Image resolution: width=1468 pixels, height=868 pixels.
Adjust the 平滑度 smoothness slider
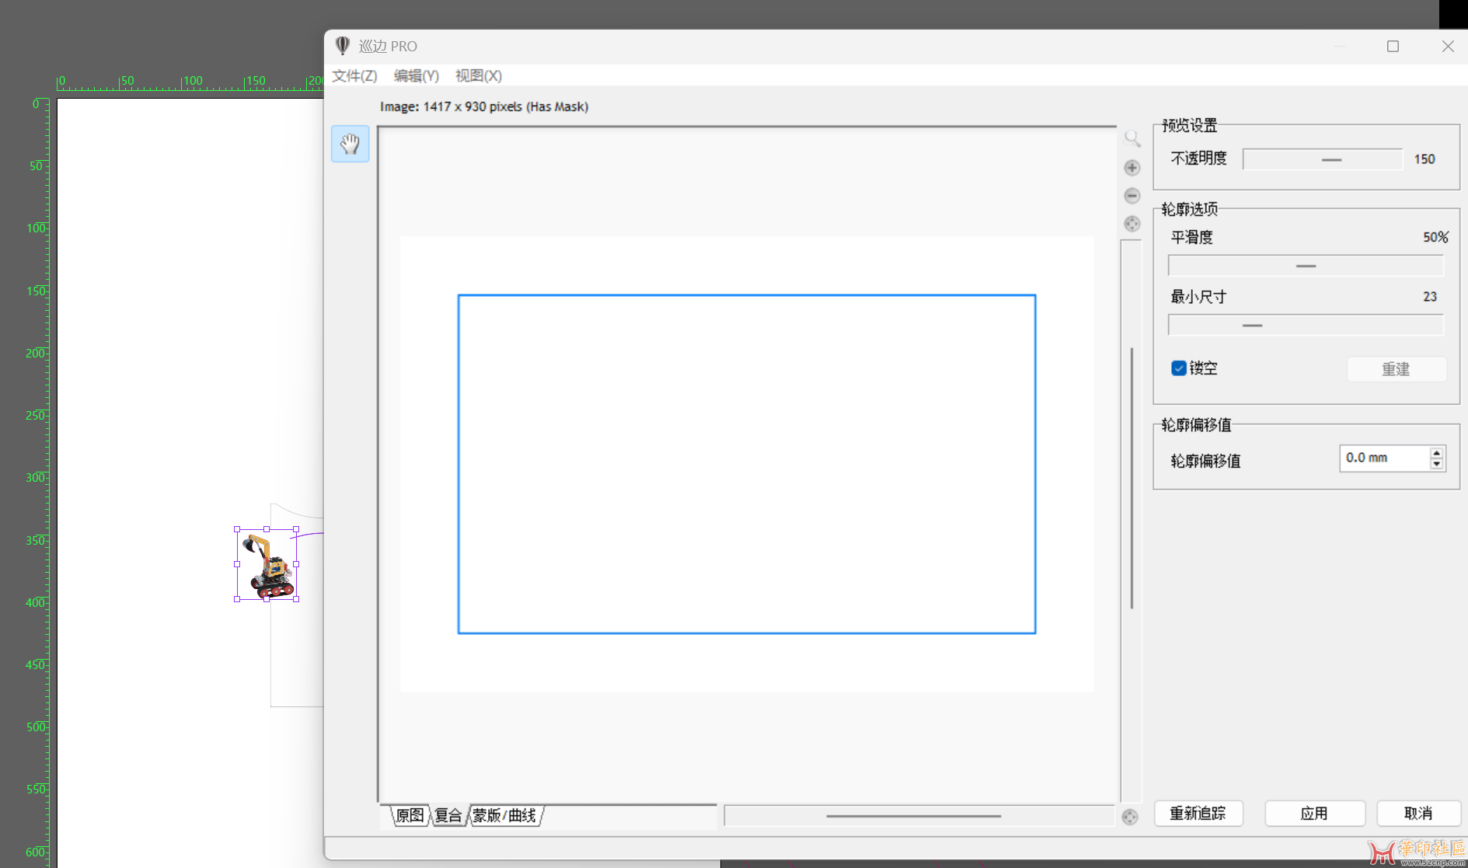(1306, 266)
